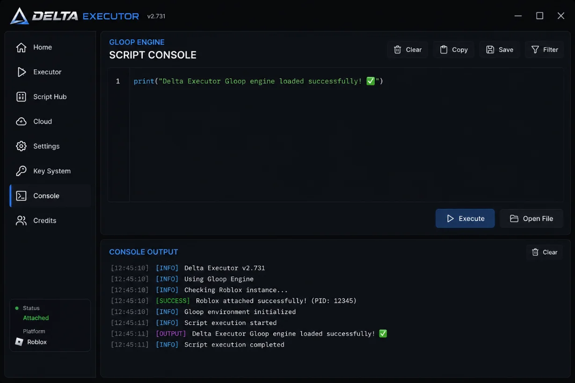This screenshot has width=575, height=383.
Task: Click the [SUCCESS] Roblox attached log entry
Action: [233, 301]
